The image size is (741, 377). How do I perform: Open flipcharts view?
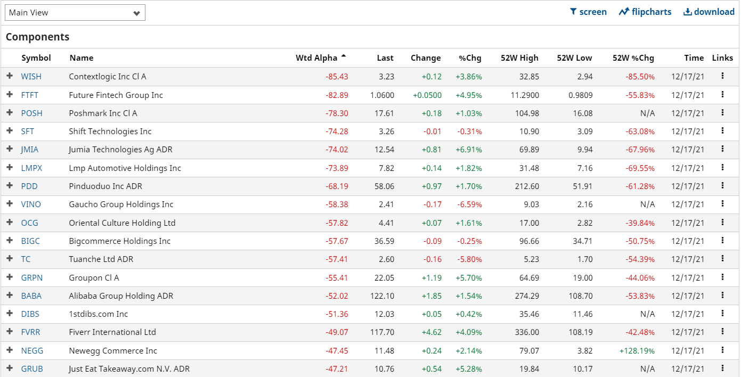645,12
